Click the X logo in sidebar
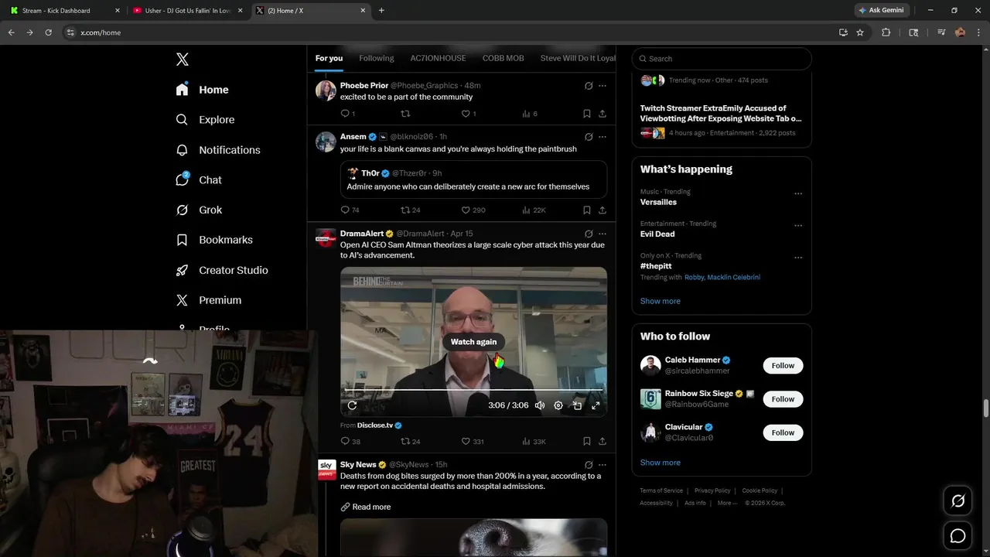The height and width of the screenshot is (557, 990). point(183,60)
